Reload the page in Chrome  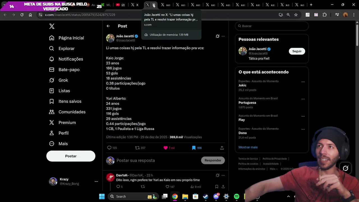pos(22,15)
